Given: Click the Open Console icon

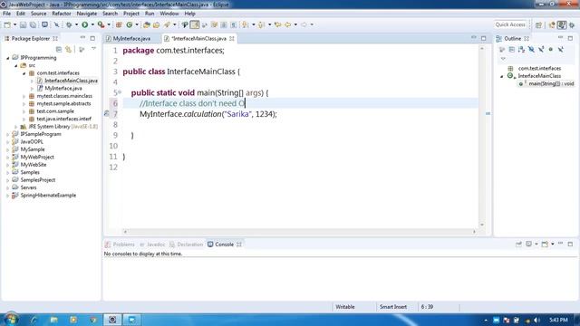Looking at the screenshot, I should click(545, 244).
